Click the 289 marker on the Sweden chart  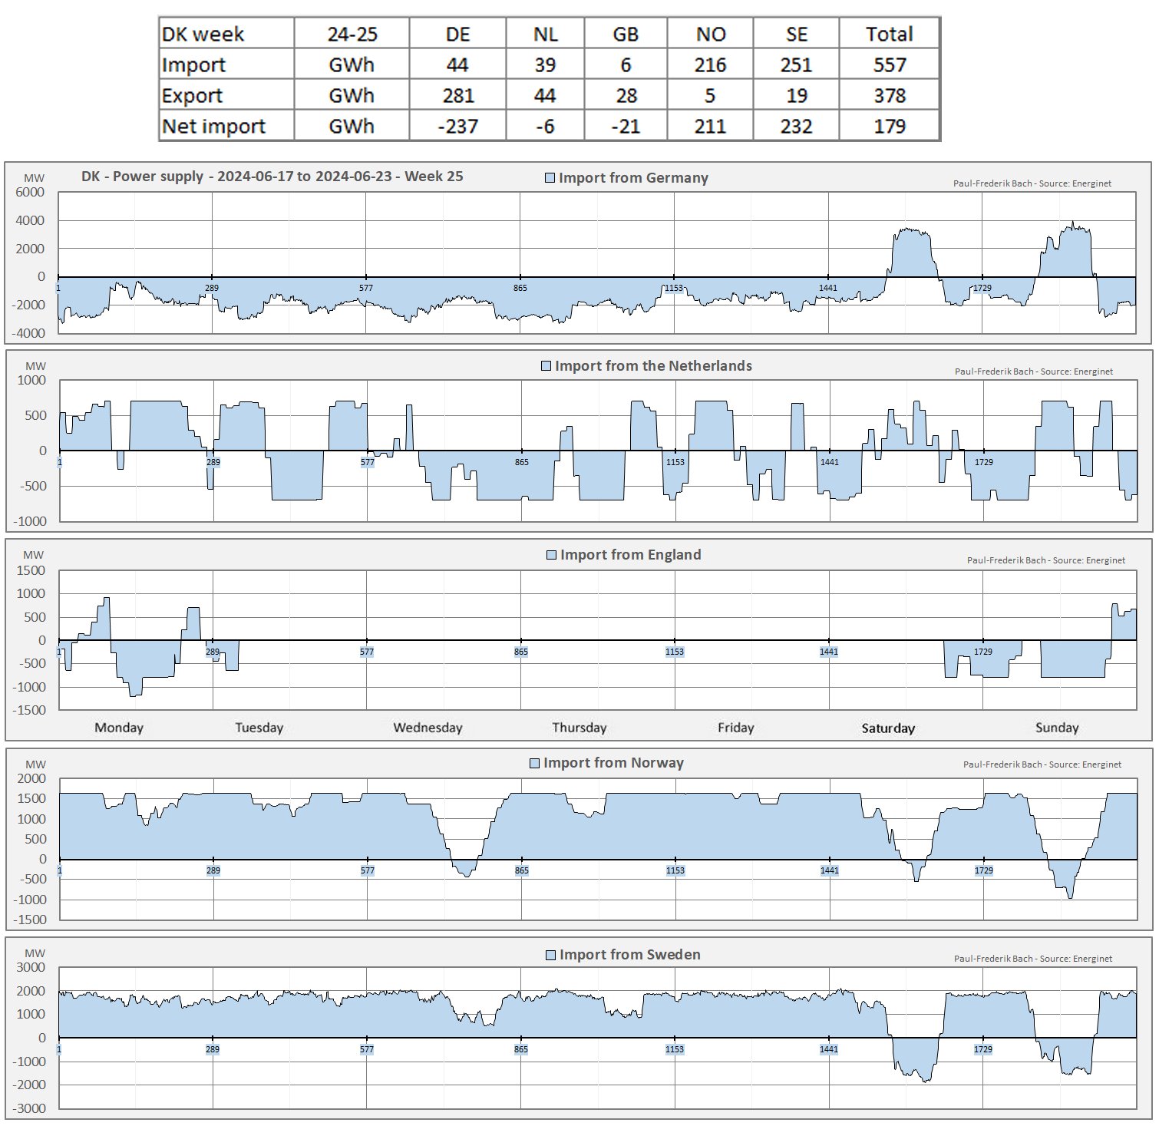point(213,1049)
